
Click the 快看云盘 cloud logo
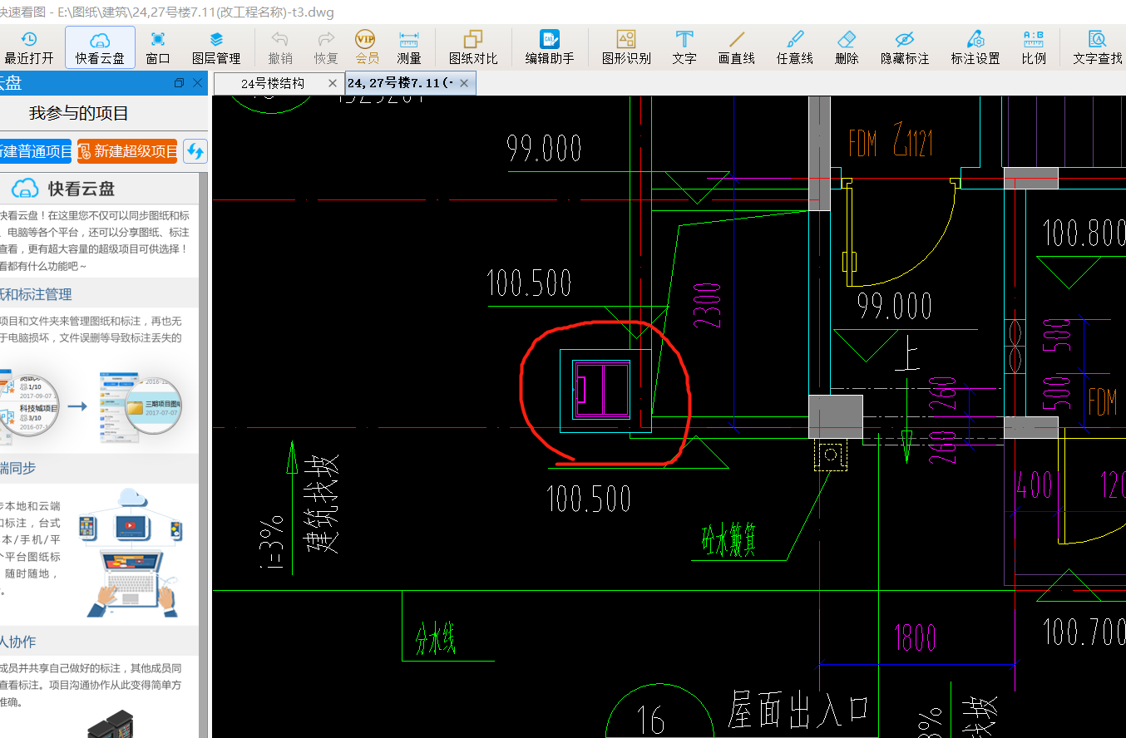(x=25, y=189)
